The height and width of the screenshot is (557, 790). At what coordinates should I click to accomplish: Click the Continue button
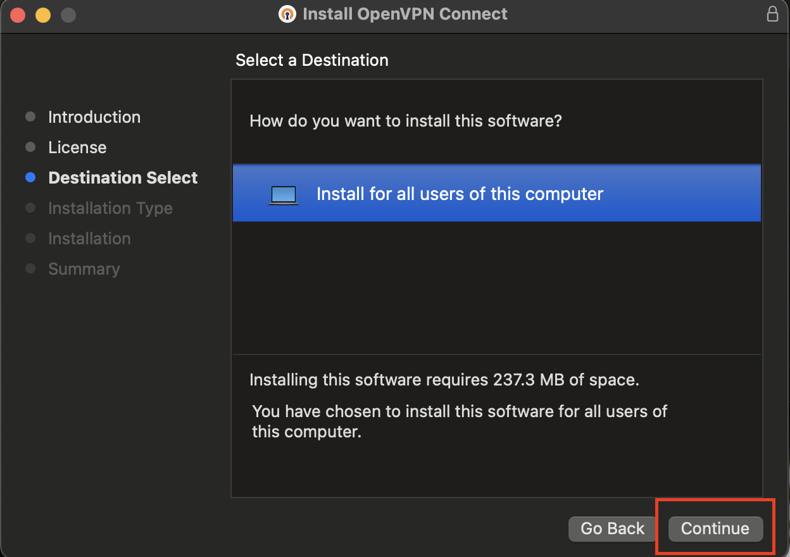(x=715, y=529)
